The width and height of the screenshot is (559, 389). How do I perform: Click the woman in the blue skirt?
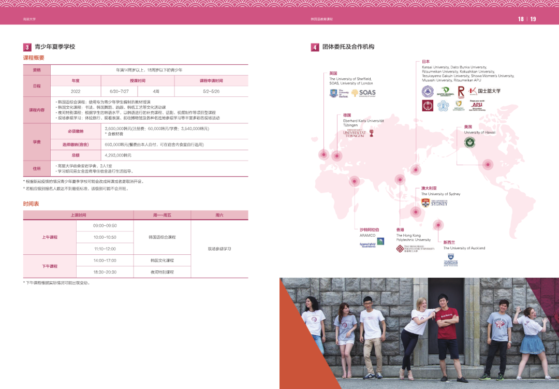531,342
